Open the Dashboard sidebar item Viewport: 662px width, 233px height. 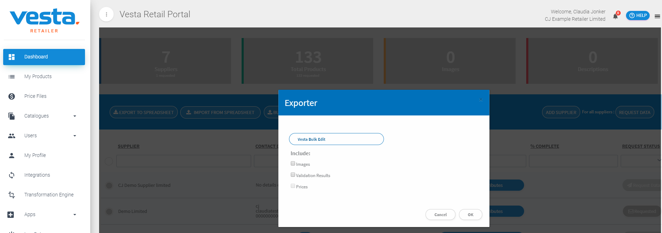pyautogui.click(x=44, y=57)
